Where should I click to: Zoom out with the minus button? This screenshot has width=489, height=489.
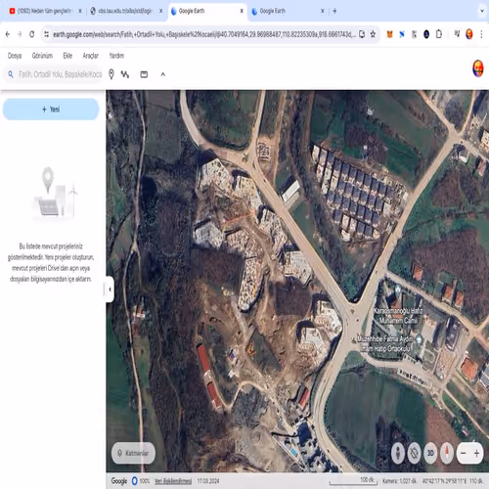pos(464,453)
